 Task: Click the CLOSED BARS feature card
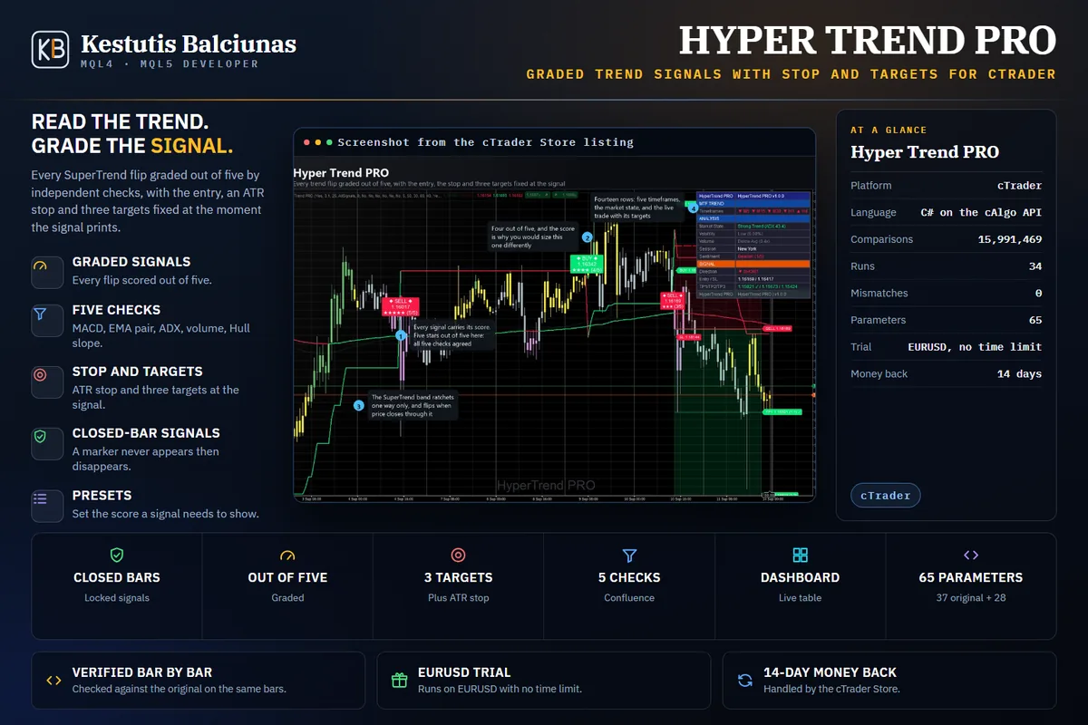[x=116, y=586]
